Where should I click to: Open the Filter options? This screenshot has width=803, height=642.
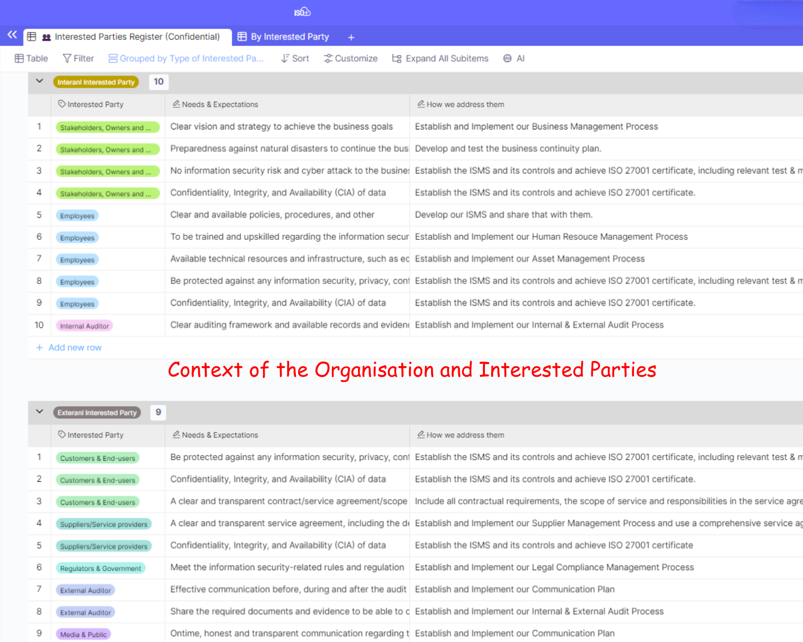[x=78, y=59]
